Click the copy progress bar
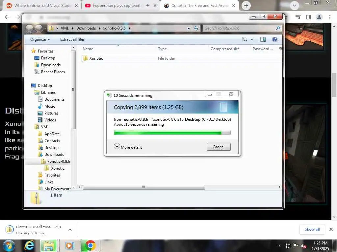Viewport: 337px width, 252px height. point(172,133)
